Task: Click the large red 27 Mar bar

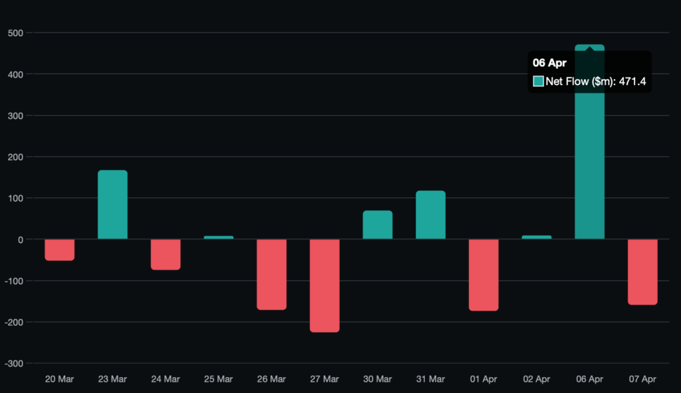Action: (x=325, y=285)
